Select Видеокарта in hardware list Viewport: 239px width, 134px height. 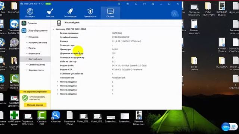click(x=34, y=54)
